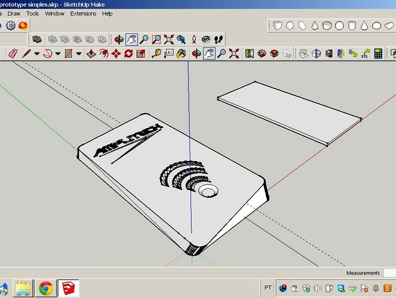Select the Rectangle shape tool
The height and width of the screenshot is (298, 396).
click(69, 54)
